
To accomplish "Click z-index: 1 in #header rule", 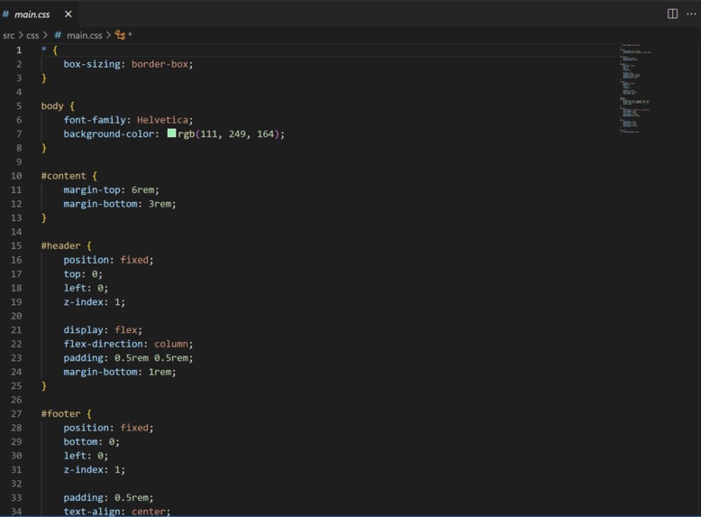I will pyautogui.click(x=95, y=301).
